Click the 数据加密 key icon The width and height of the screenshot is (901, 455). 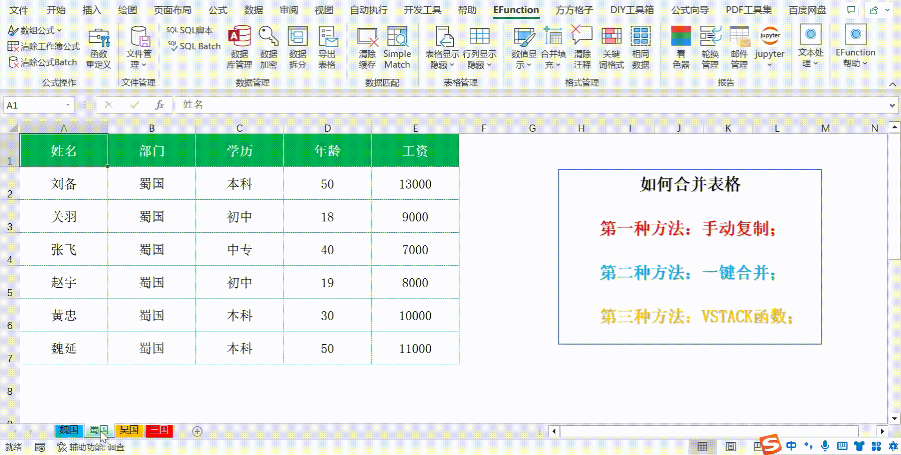pos(268,37)
